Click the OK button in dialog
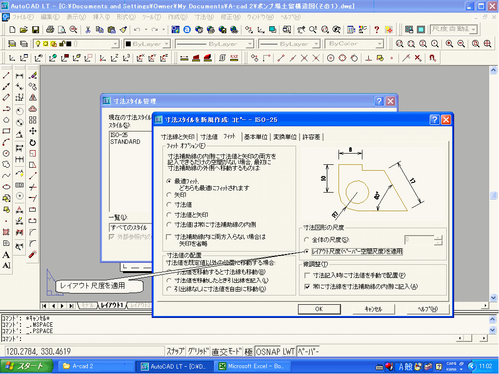 click(x=319, y=309)
